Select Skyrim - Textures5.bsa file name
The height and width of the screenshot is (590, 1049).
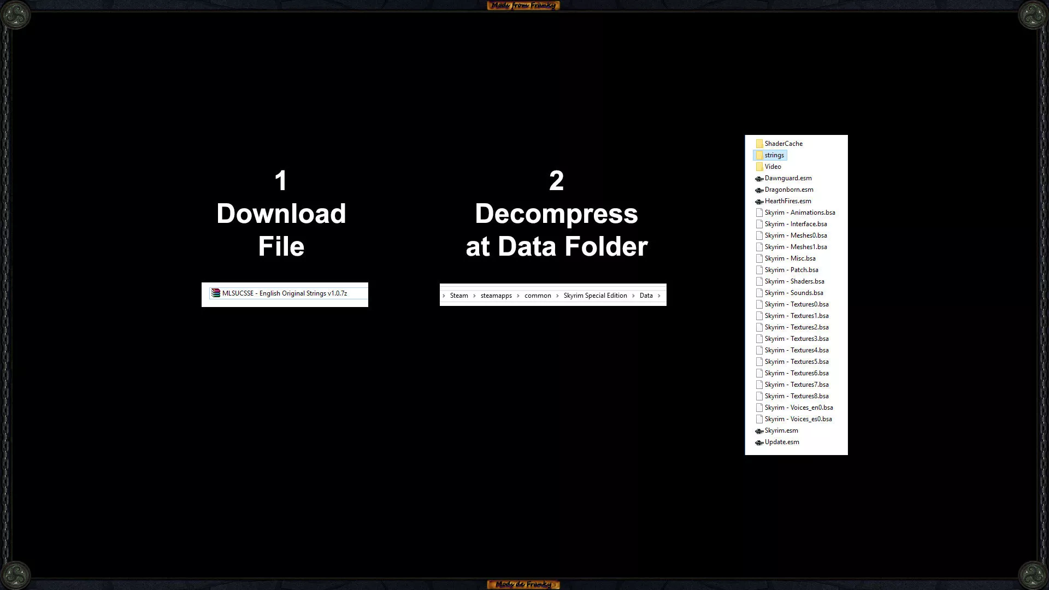pos(797,362)
